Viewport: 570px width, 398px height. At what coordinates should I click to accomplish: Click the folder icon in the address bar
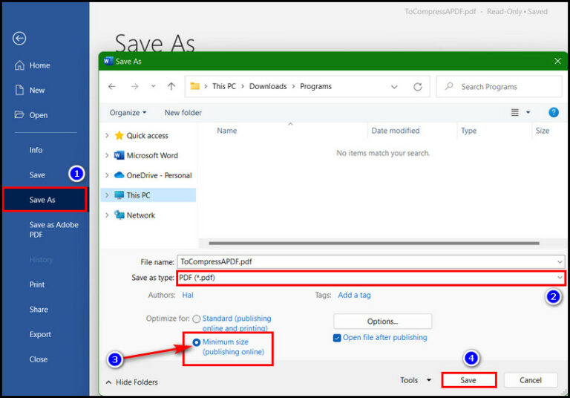[195, 86]
